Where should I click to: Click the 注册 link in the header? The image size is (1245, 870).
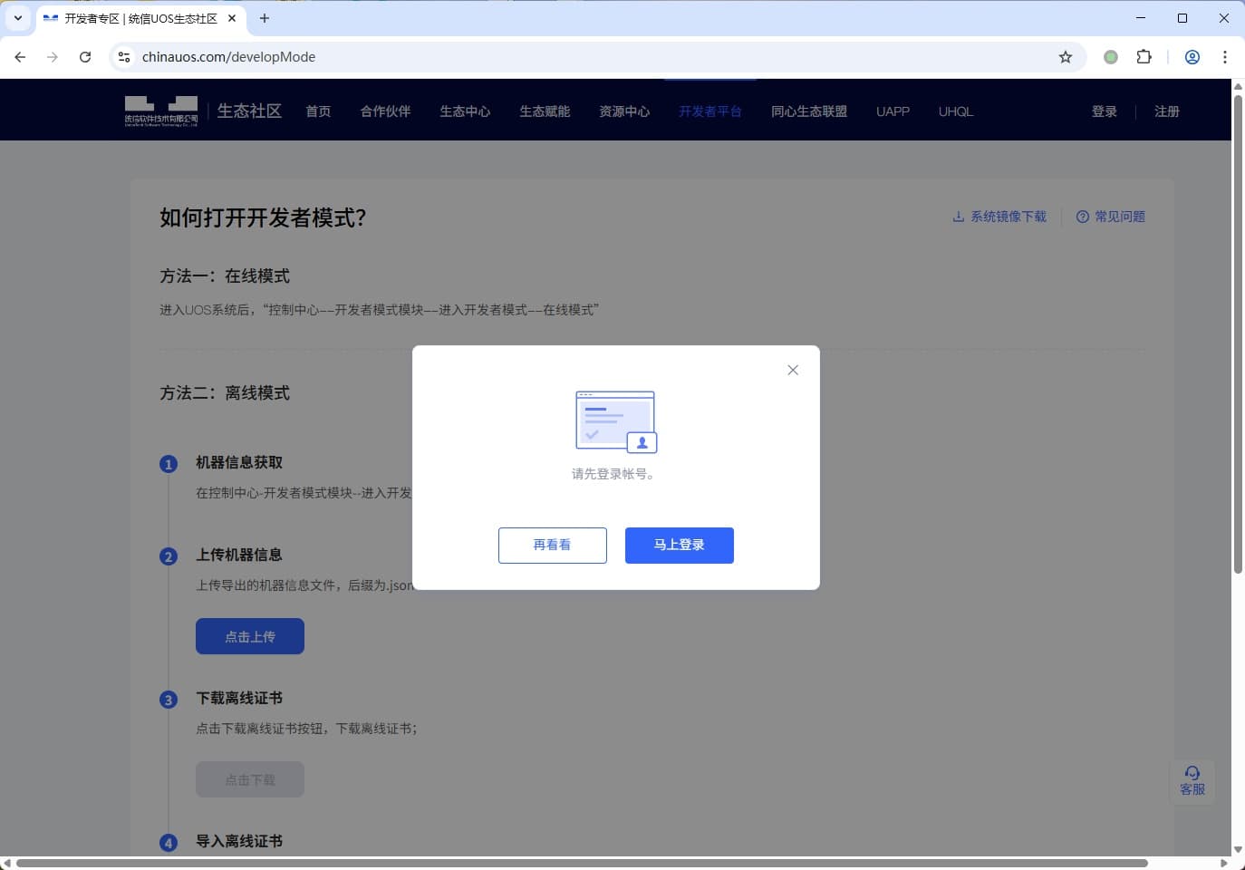[1166, 111]
